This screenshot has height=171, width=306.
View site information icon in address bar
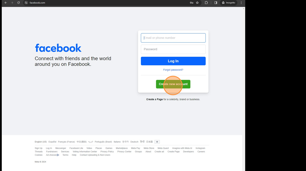click(26, 3)
